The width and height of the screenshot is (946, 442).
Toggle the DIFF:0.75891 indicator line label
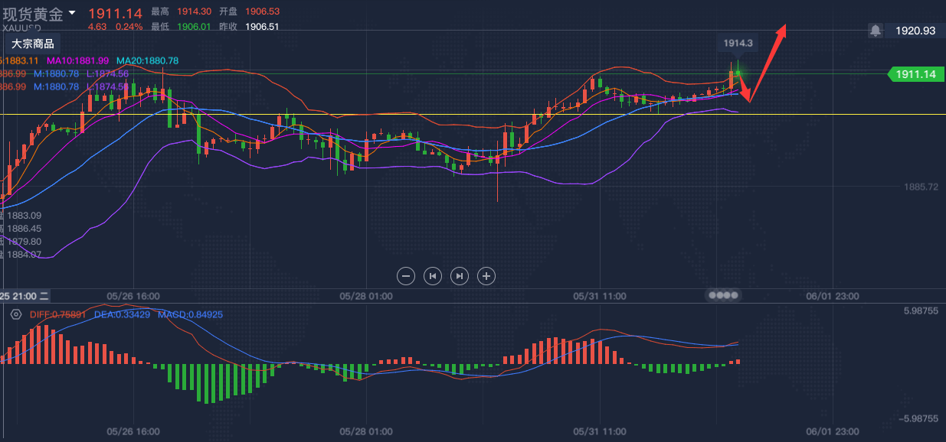(57, 314)
